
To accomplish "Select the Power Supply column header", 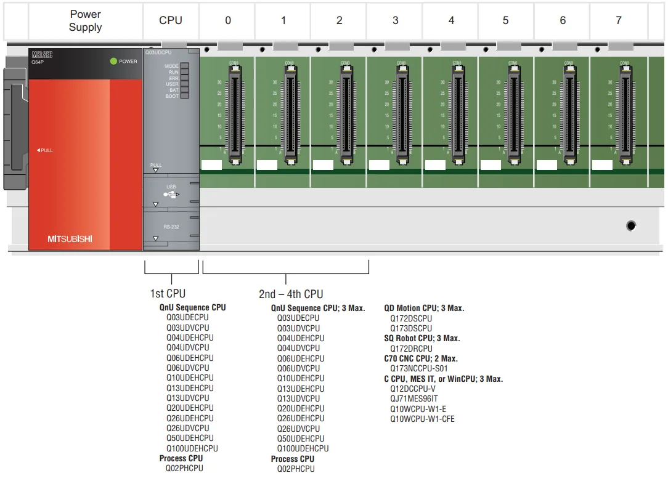I will coord(86,21).
